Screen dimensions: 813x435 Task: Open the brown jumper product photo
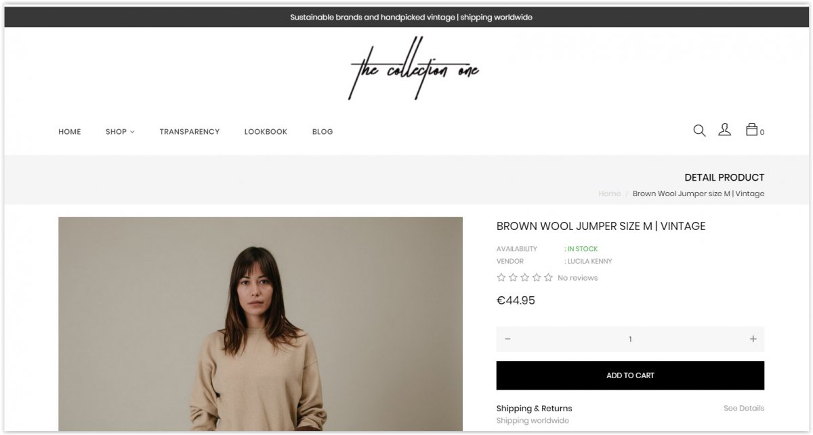(260, 324)
